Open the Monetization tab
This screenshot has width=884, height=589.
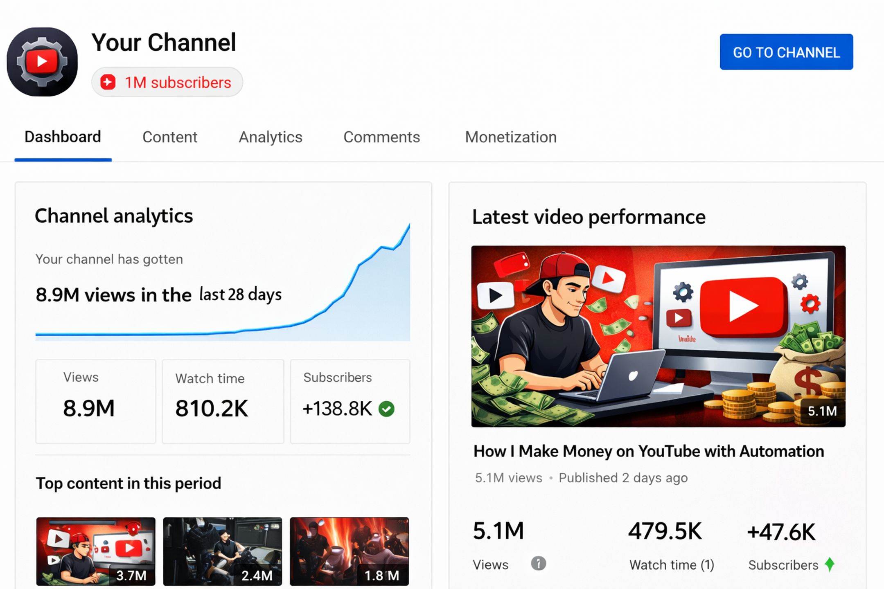pos(511,137)
